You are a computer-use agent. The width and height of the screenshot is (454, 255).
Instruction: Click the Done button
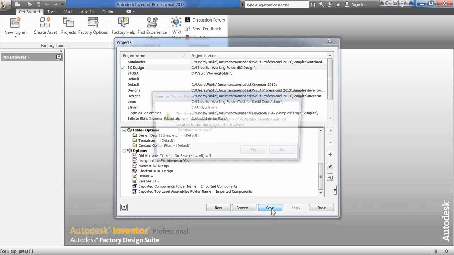click(x=321, y=208)
